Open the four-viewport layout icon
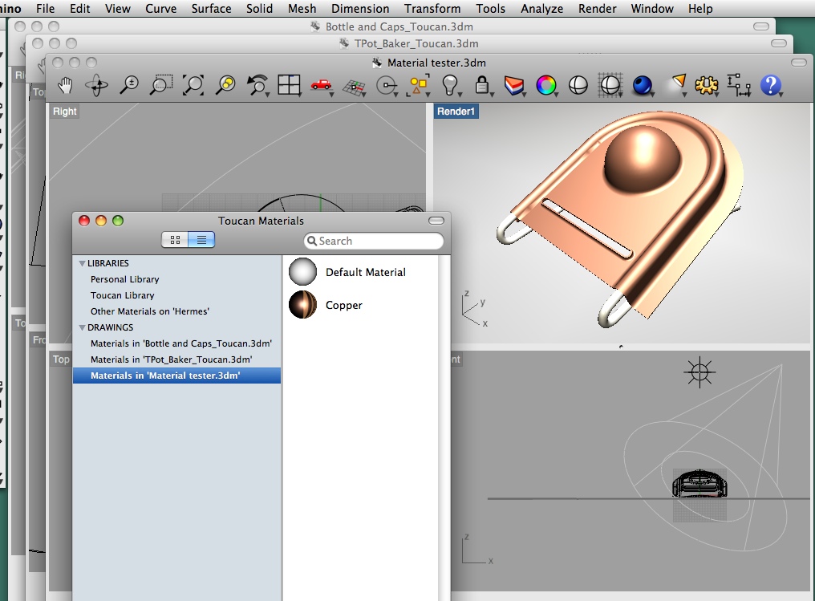This screenshot has height=601, width=815. (289, 84)
